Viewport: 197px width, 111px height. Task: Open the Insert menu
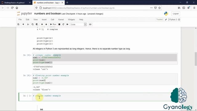click(x=44, y=19)
